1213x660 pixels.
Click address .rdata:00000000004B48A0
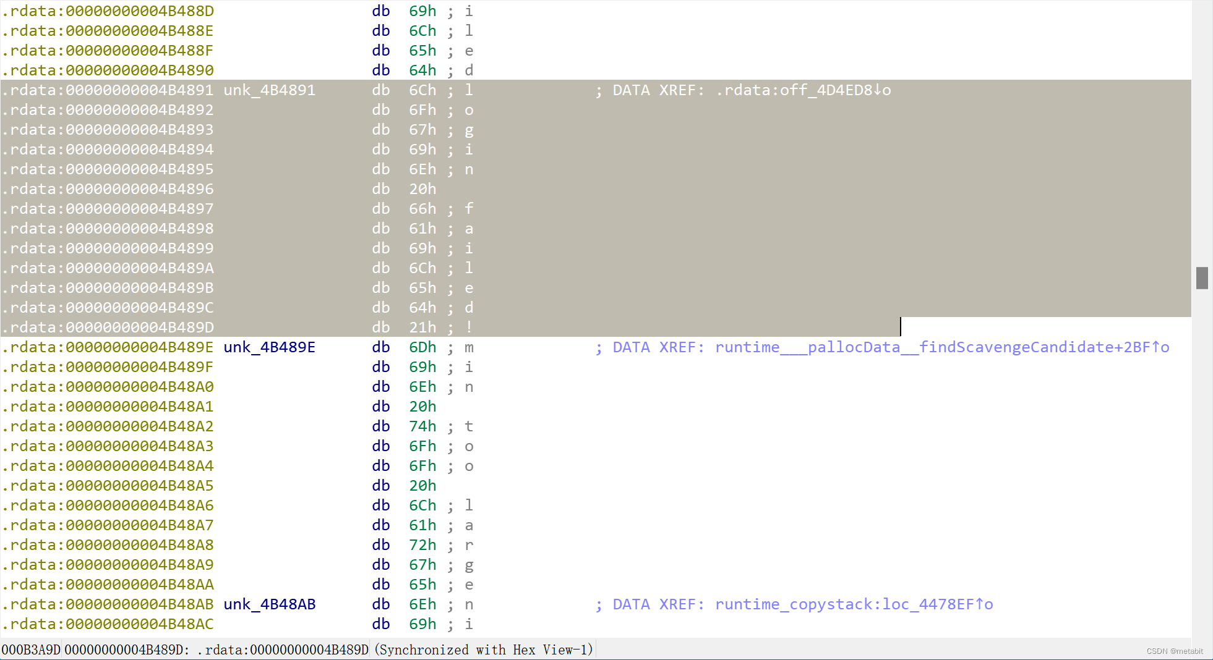(x=108, y=387)
